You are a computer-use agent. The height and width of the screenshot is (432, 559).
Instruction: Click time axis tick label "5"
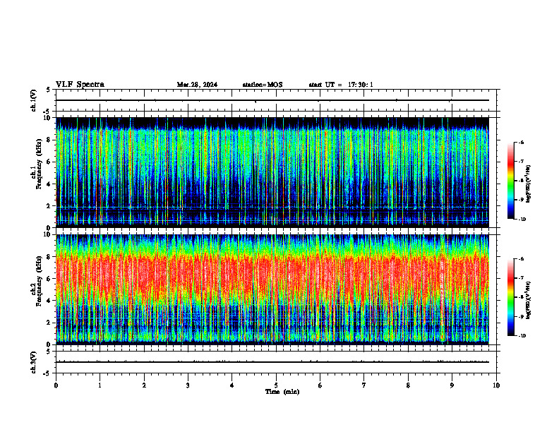(276, 385)
